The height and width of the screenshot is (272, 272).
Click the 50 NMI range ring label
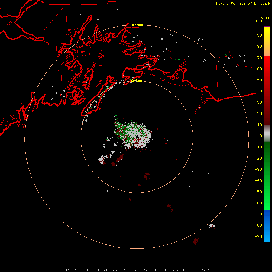(x=137, y=81)
